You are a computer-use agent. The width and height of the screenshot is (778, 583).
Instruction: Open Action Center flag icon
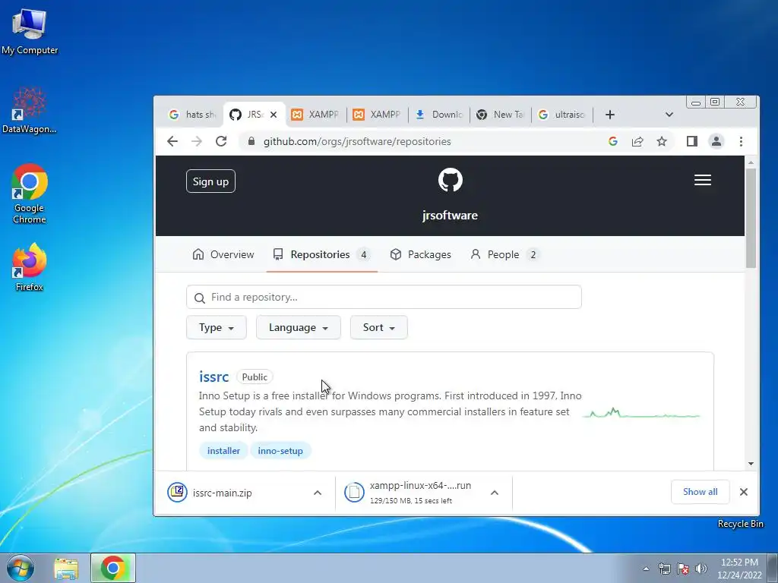point(683,569)
